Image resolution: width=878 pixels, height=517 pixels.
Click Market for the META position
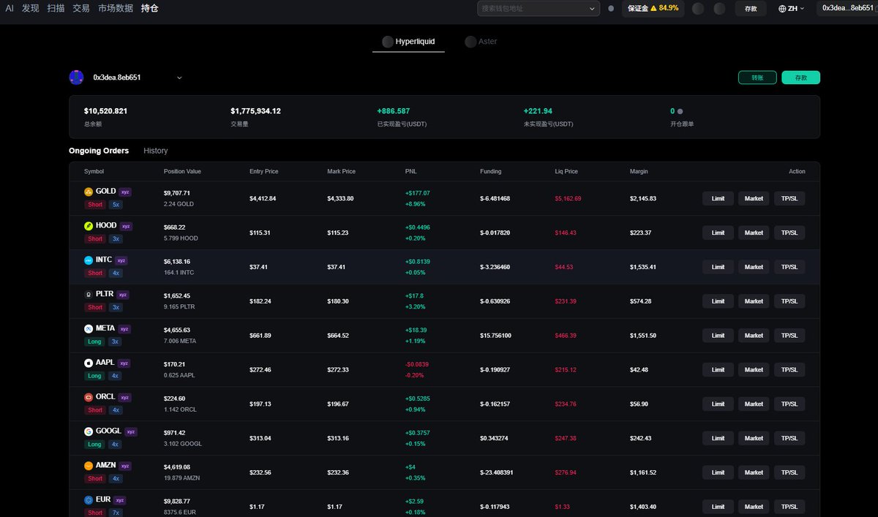click(x=754, y=336)
